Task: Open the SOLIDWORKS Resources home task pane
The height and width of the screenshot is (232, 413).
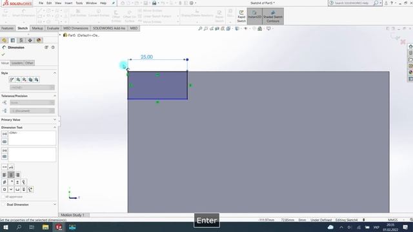Action: pyautogui.click(x=410, y=46)
